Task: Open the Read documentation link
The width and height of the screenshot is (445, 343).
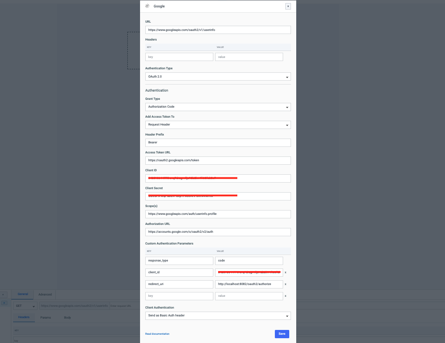Action: click(x=157, y=334)
